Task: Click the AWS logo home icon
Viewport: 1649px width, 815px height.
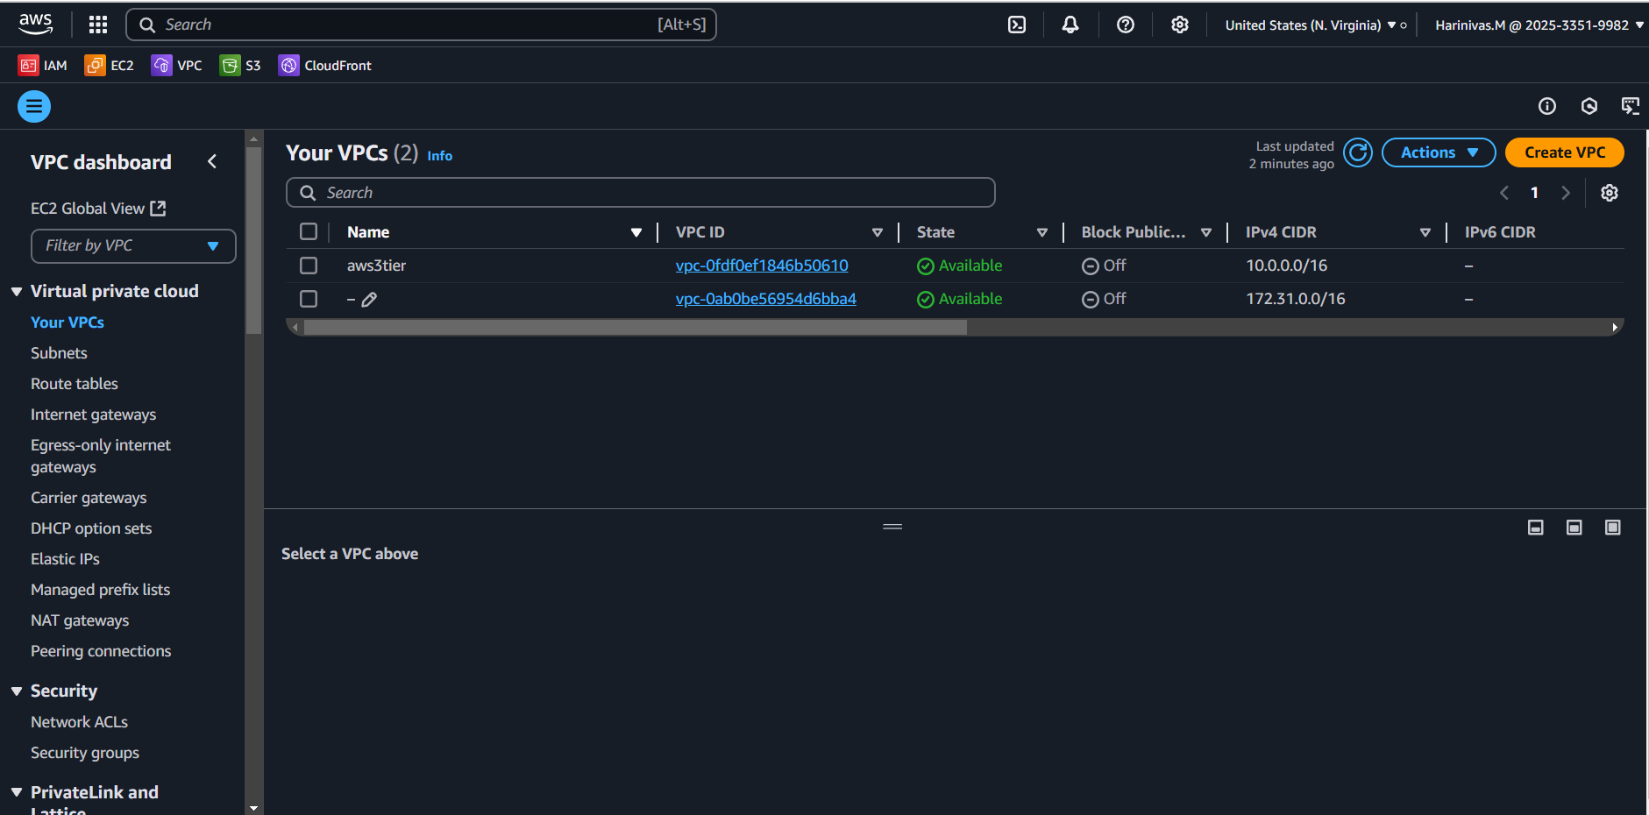Action: pos(36,25)
